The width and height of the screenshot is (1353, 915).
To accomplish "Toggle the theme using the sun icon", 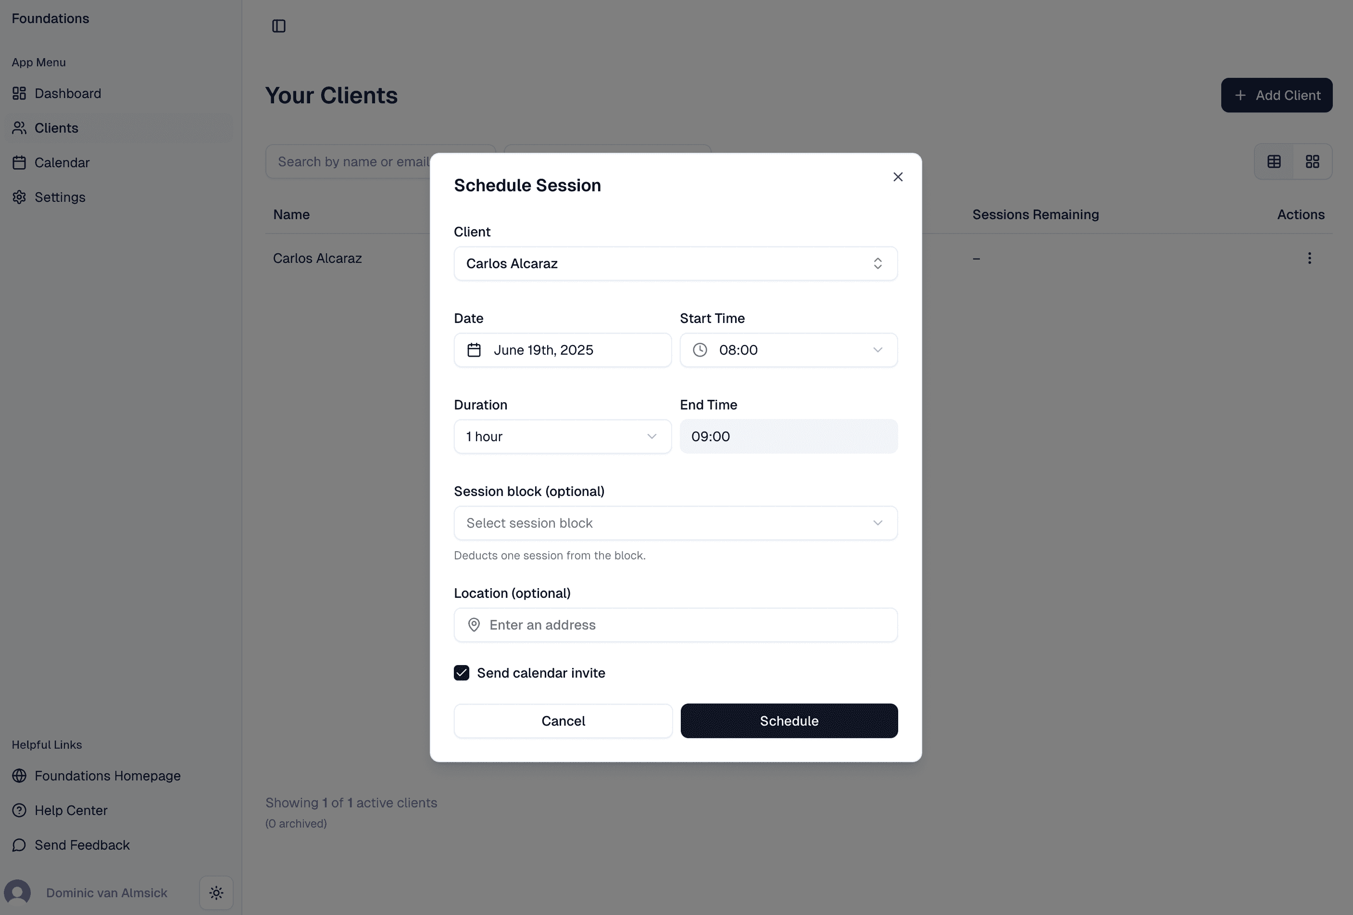I will point(215,893).
